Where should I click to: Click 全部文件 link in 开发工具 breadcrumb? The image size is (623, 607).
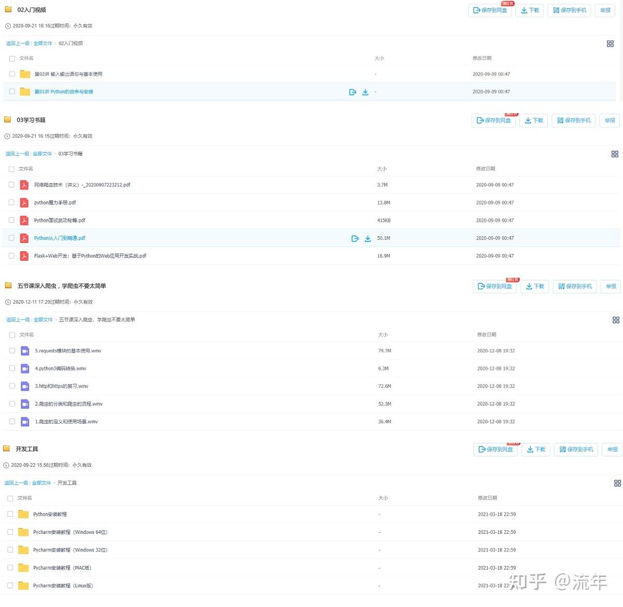(42, 483)
